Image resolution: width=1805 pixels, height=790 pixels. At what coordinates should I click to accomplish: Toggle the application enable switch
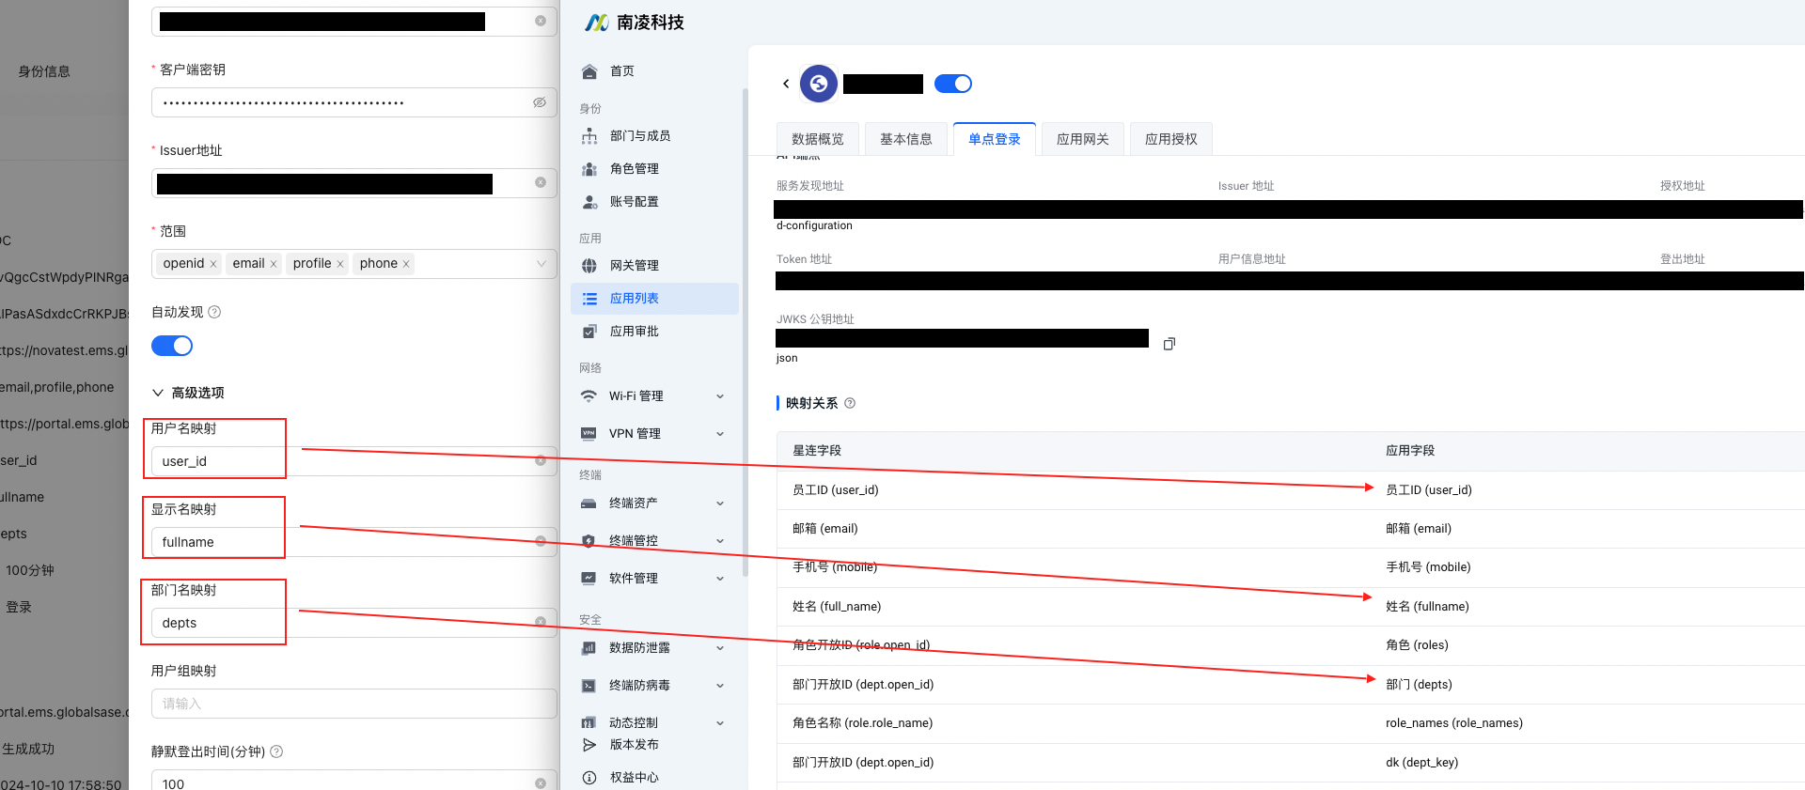click(x=953, y=85)
